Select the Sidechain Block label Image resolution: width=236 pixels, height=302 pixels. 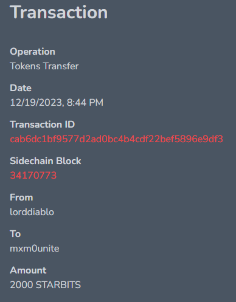(46, 161)
